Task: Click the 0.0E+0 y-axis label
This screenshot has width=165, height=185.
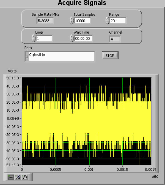Action: tap(13, 118)
